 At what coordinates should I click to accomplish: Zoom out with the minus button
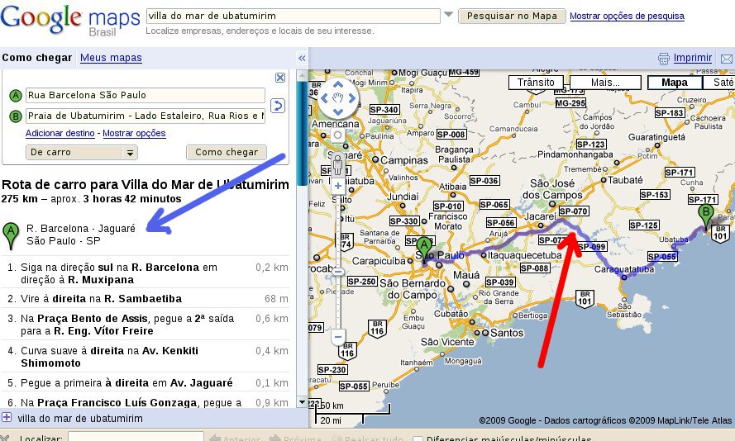point(337,337)
